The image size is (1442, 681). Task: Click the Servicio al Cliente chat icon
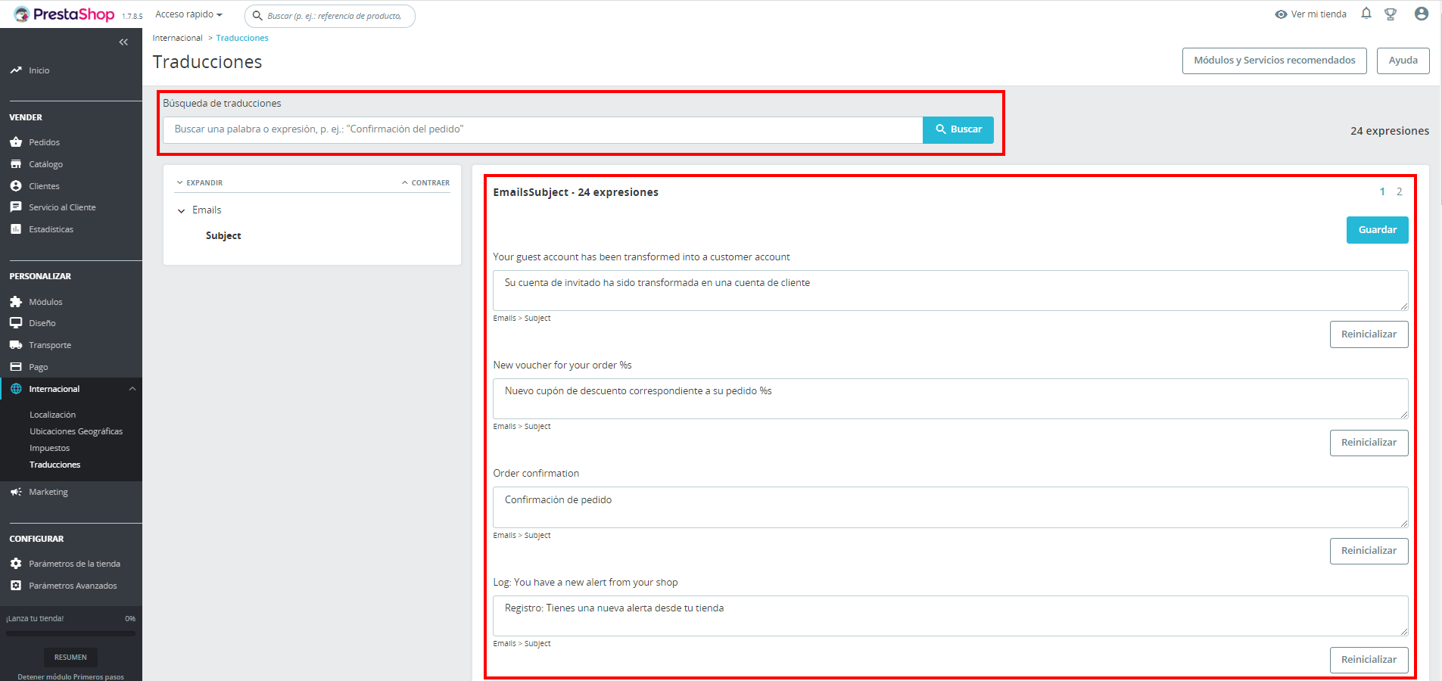click(x=16, y=207)
